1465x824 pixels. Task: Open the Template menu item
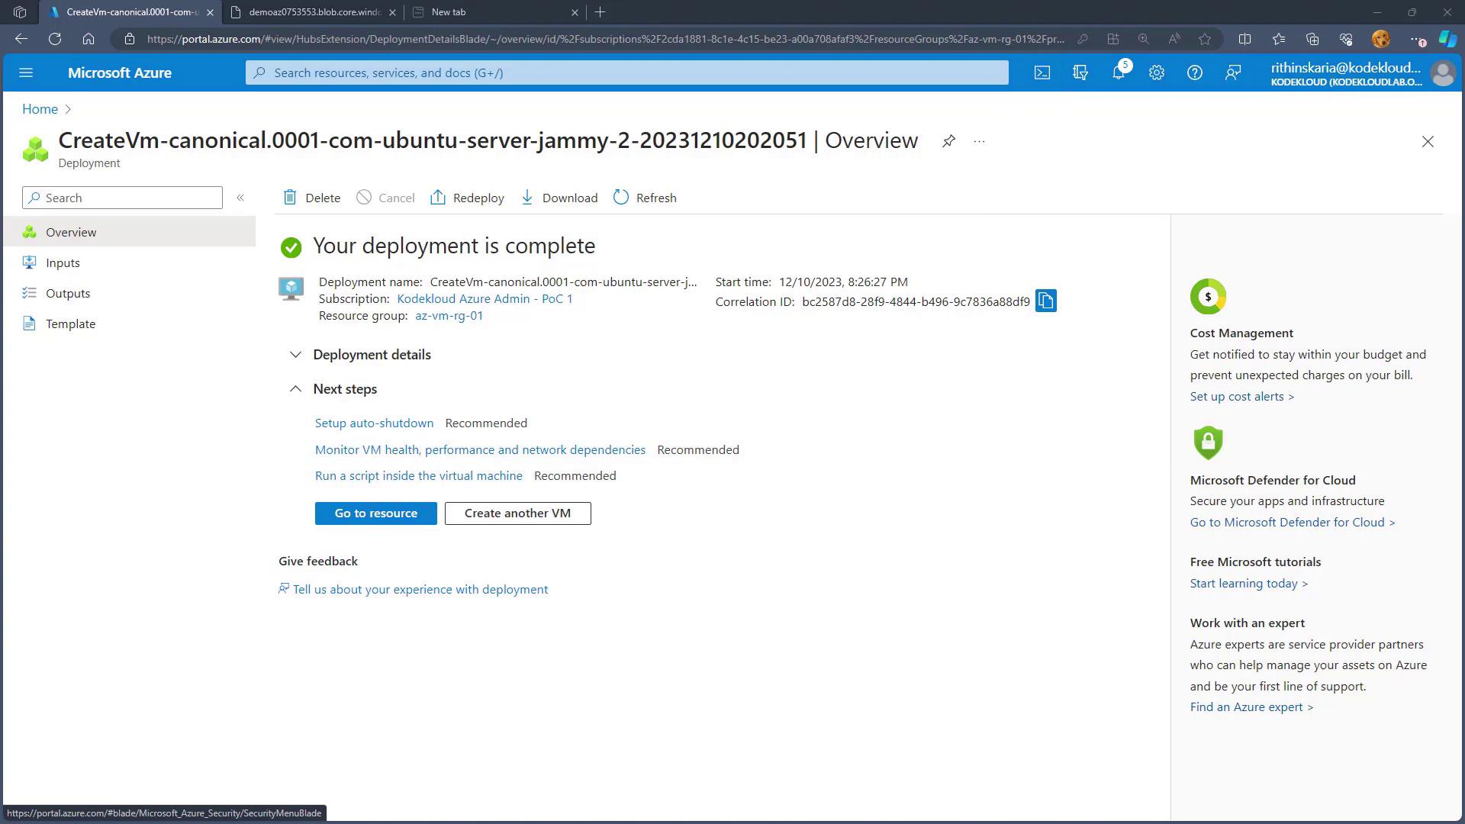click(70, 323)
